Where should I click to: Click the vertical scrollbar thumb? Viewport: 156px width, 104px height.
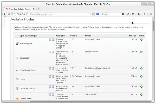(x=153, y=26)
